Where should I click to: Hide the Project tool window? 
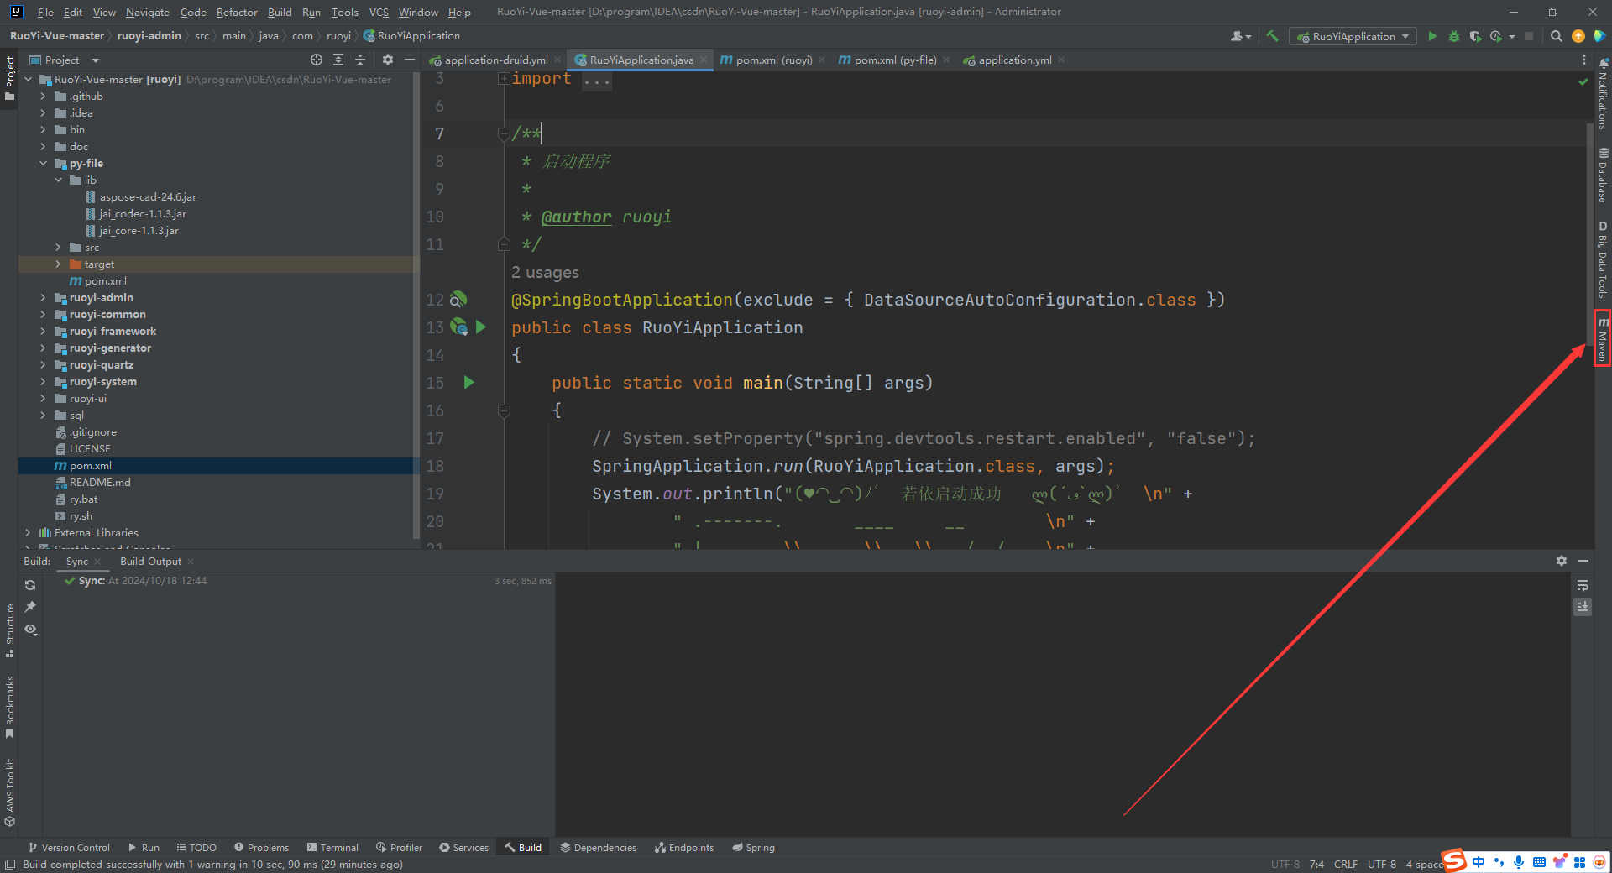click(x=410, y=60)
